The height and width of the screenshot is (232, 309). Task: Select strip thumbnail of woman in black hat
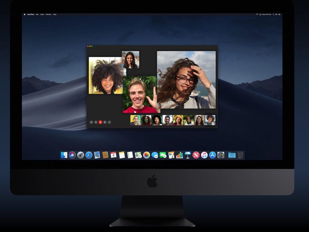pyautogui.click(x=157, y=120)
